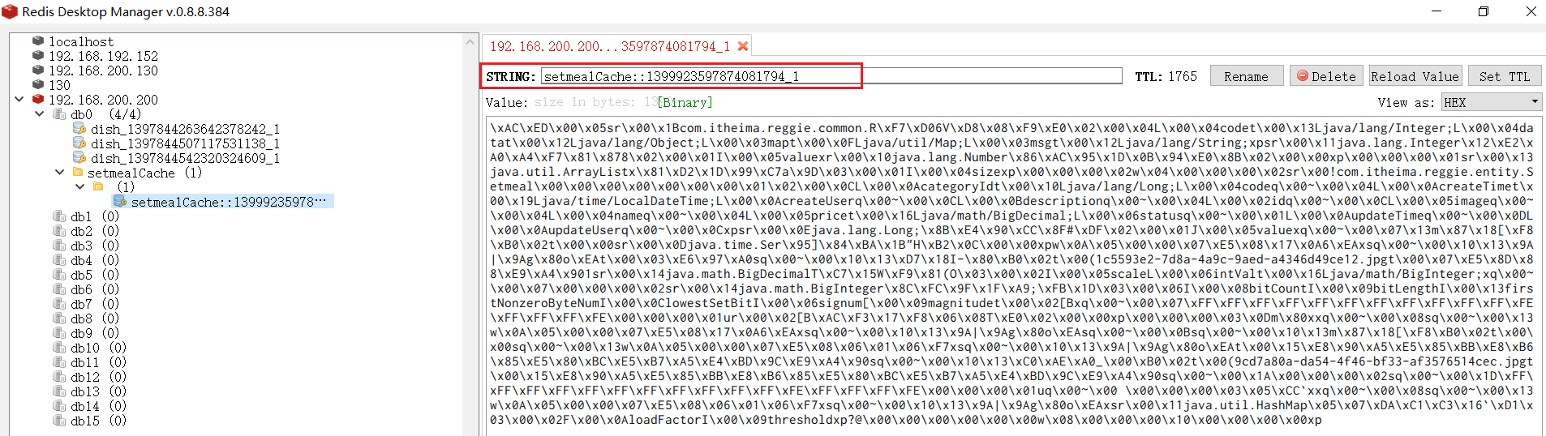1546x436 pixels.
Task: Click the Delete key button
Action: click(1326, 76)
